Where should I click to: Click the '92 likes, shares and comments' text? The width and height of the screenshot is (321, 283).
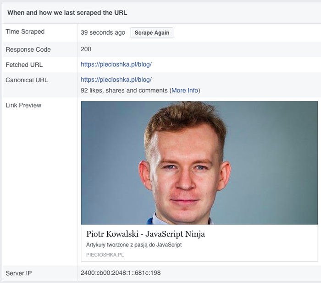click(124, 91)
